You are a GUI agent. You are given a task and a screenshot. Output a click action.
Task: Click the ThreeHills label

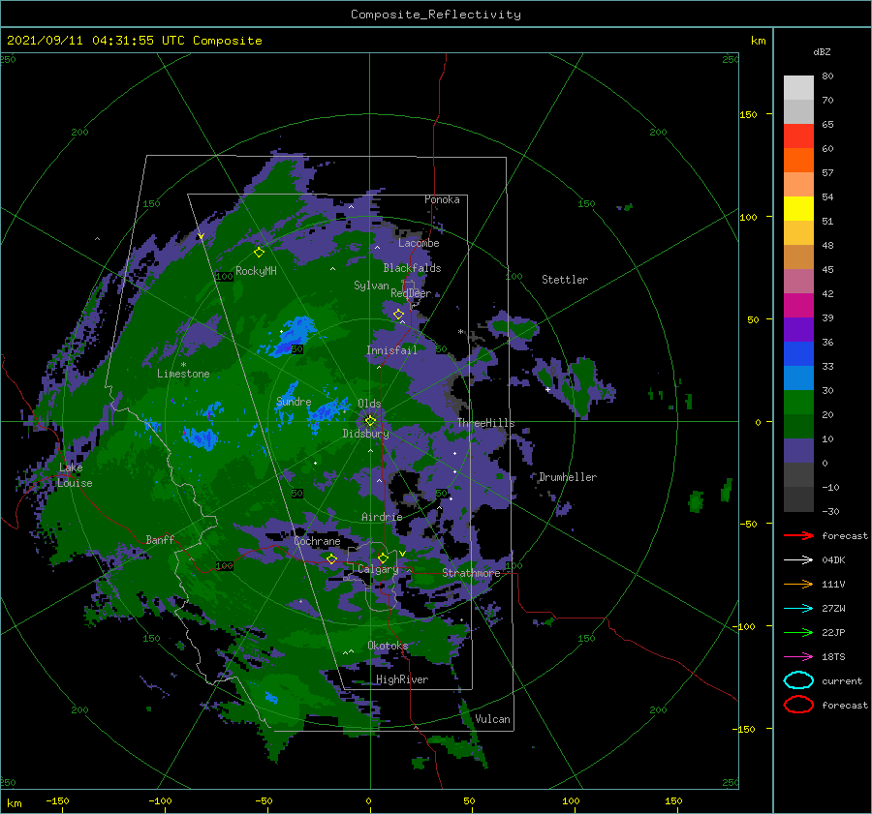pyautogui.click(x=486, y=423)
